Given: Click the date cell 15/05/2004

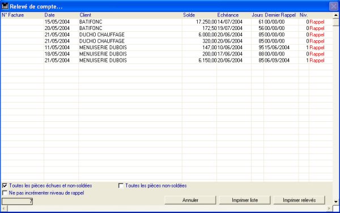Looking at the screenshot, I should point(57,22).
